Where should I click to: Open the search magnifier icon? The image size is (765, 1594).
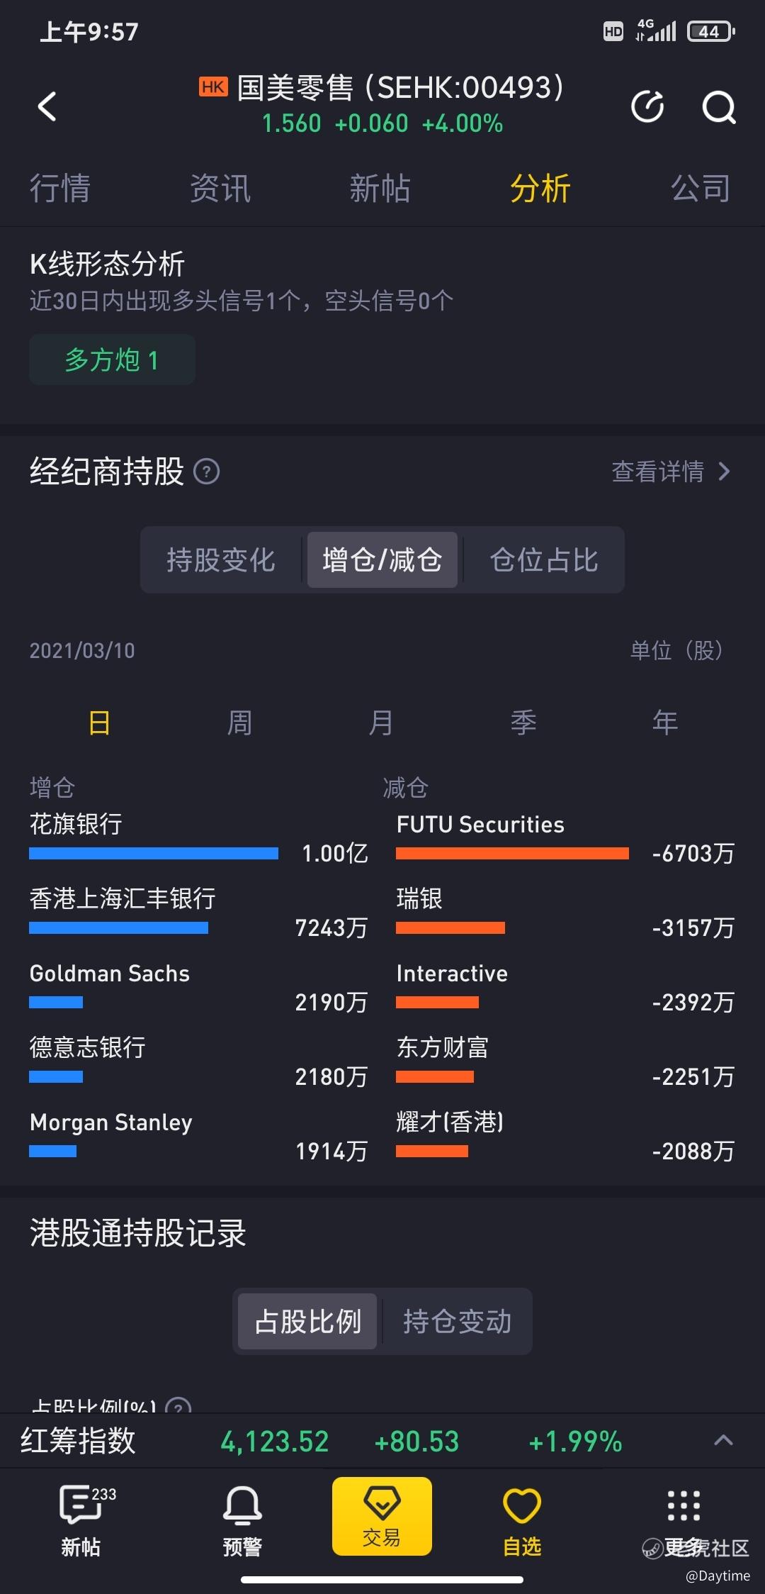click(x=718, y=107)
